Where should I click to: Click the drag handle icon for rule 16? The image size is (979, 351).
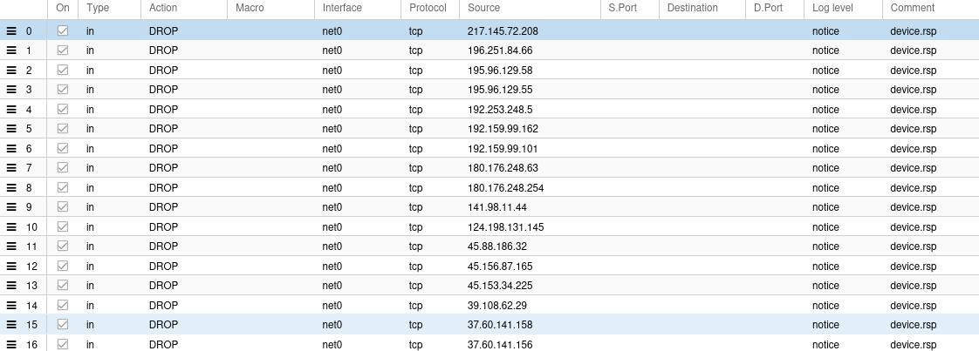pyautogui.click(x=11, y=345)
